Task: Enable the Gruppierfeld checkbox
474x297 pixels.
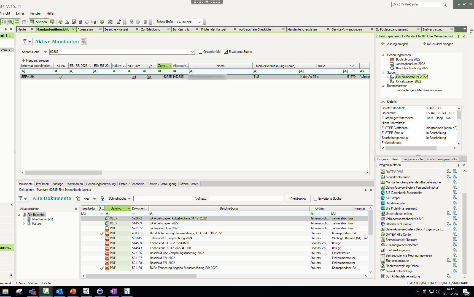Action: [x=201, y=52]
